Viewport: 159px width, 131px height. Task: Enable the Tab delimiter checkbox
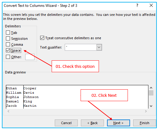[8, 33]
